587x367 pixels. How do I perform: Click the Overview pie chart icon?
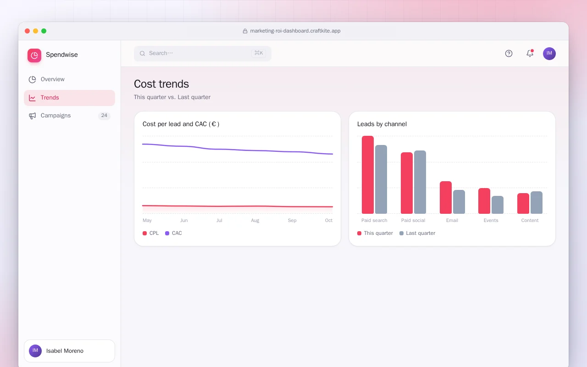click(x=32, y=79)
